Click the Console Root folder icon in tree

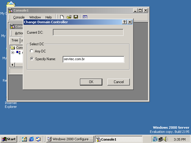(x=13, y=48)
